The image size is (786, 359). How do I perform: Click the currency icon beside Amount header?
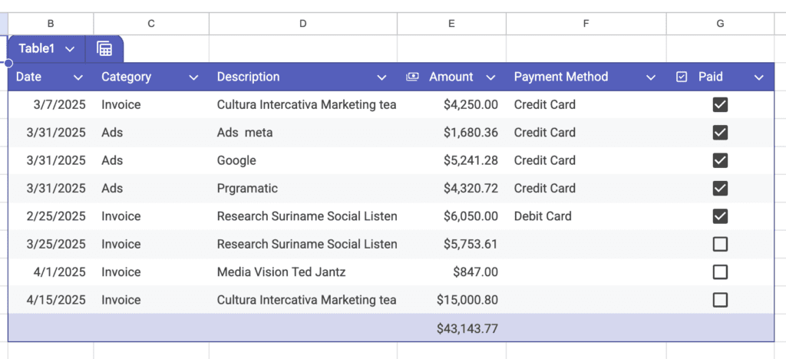point(412,77)
